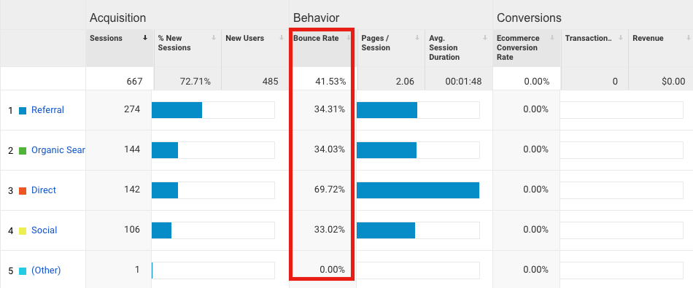
Task: Open the Direct channel link
Action: [x=44, y=190]
